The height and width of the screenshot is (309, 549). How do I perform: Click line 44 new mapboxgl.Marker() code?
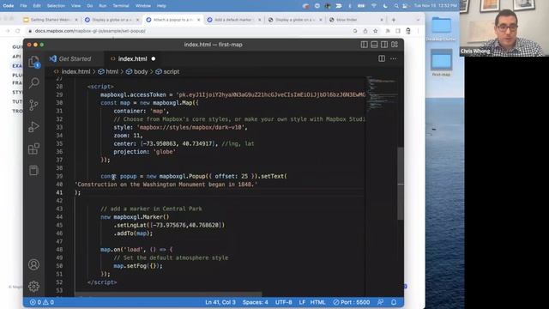click(135, 217)
